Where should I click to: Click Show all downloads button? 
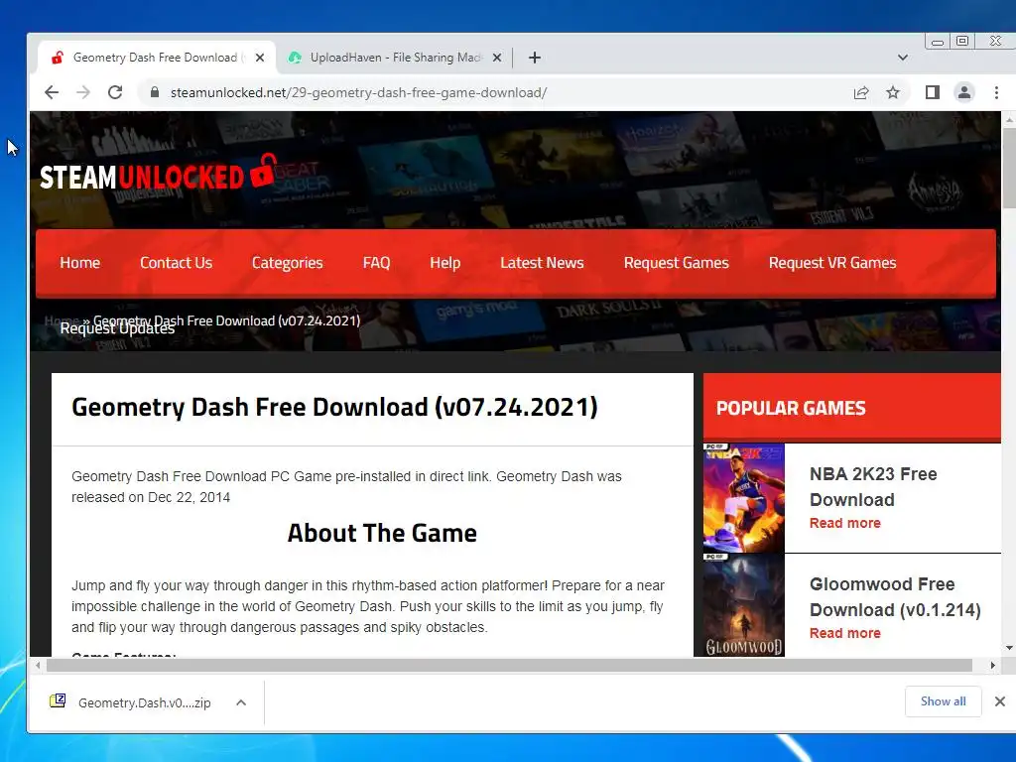point(943,701)
